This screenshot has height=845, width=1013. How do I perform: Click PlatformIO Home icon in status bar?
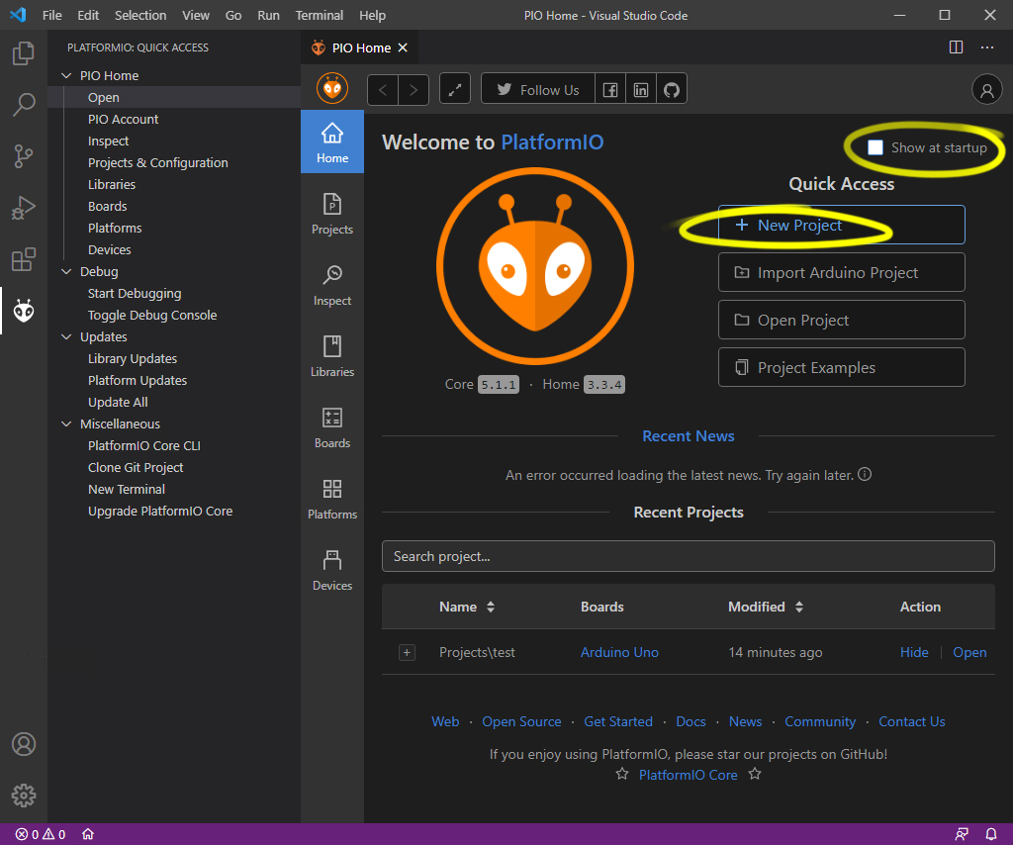point(88,834)
